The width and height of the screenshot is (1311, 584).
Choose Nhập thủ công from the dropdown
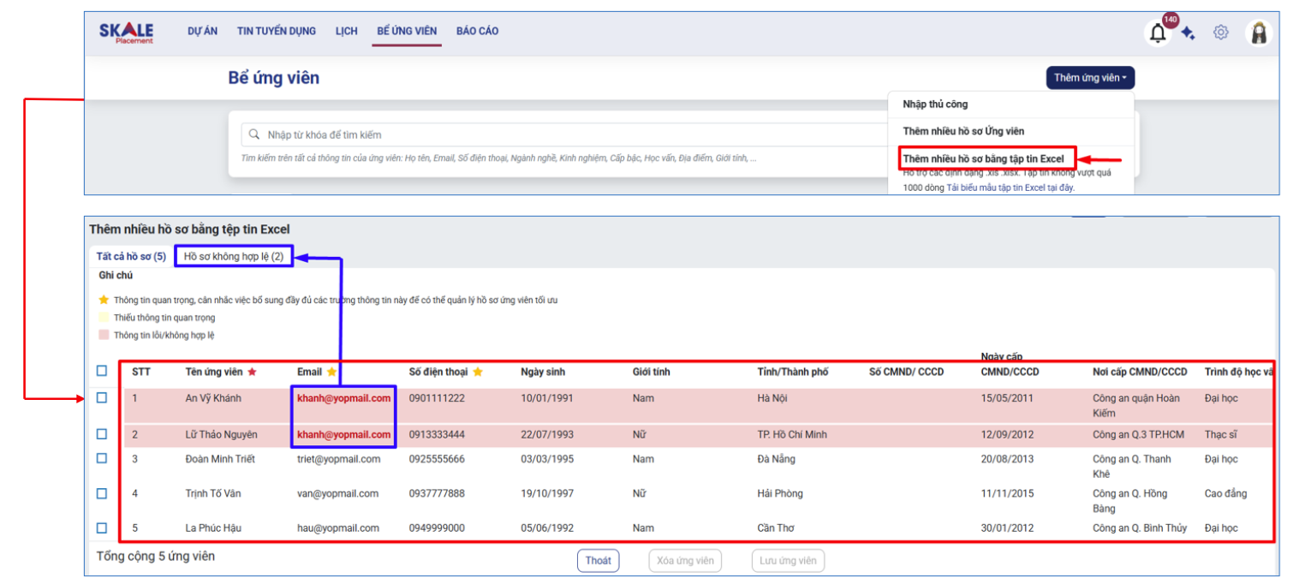[935, 104]
